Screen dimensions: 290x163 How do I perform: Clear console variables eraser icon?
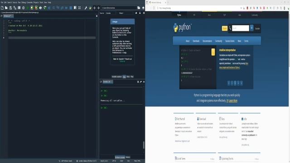(x=141, y=81)
